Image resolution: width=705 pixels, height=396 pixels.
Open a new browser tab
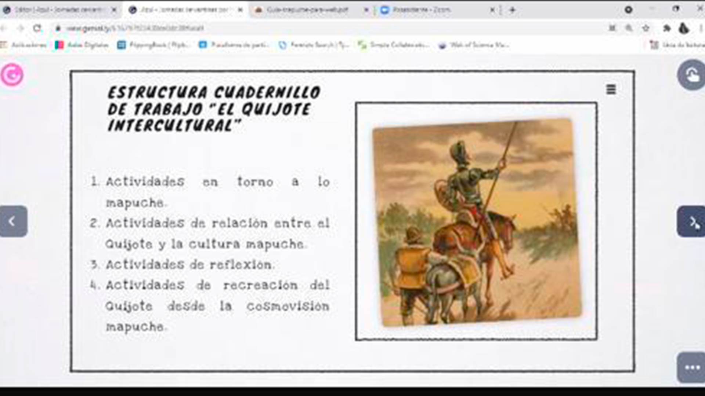tap(513, 10)
